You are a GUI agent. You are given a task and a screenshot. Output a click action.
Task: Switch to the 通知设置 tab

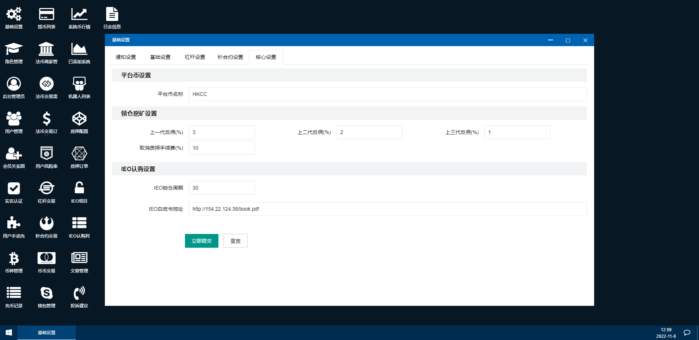pos(126,57)
